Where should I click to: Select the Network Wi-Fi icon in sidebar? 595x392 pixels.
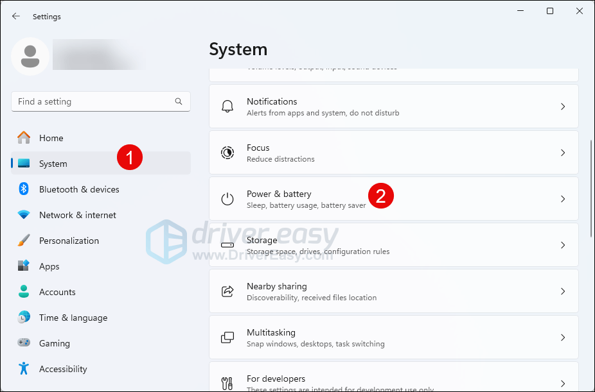point(24,215)
